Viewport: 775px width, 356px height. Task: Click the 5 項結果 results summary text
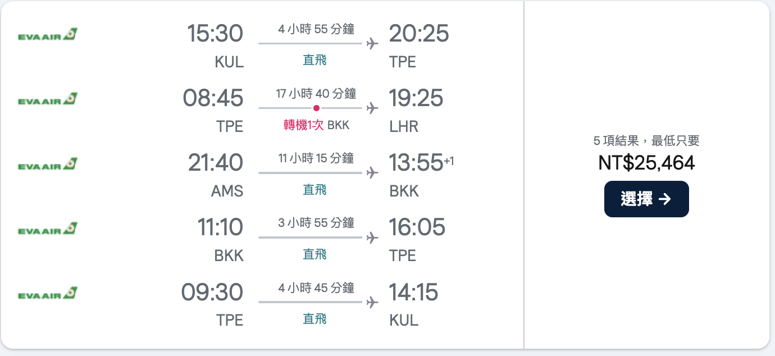click(646, 142)
